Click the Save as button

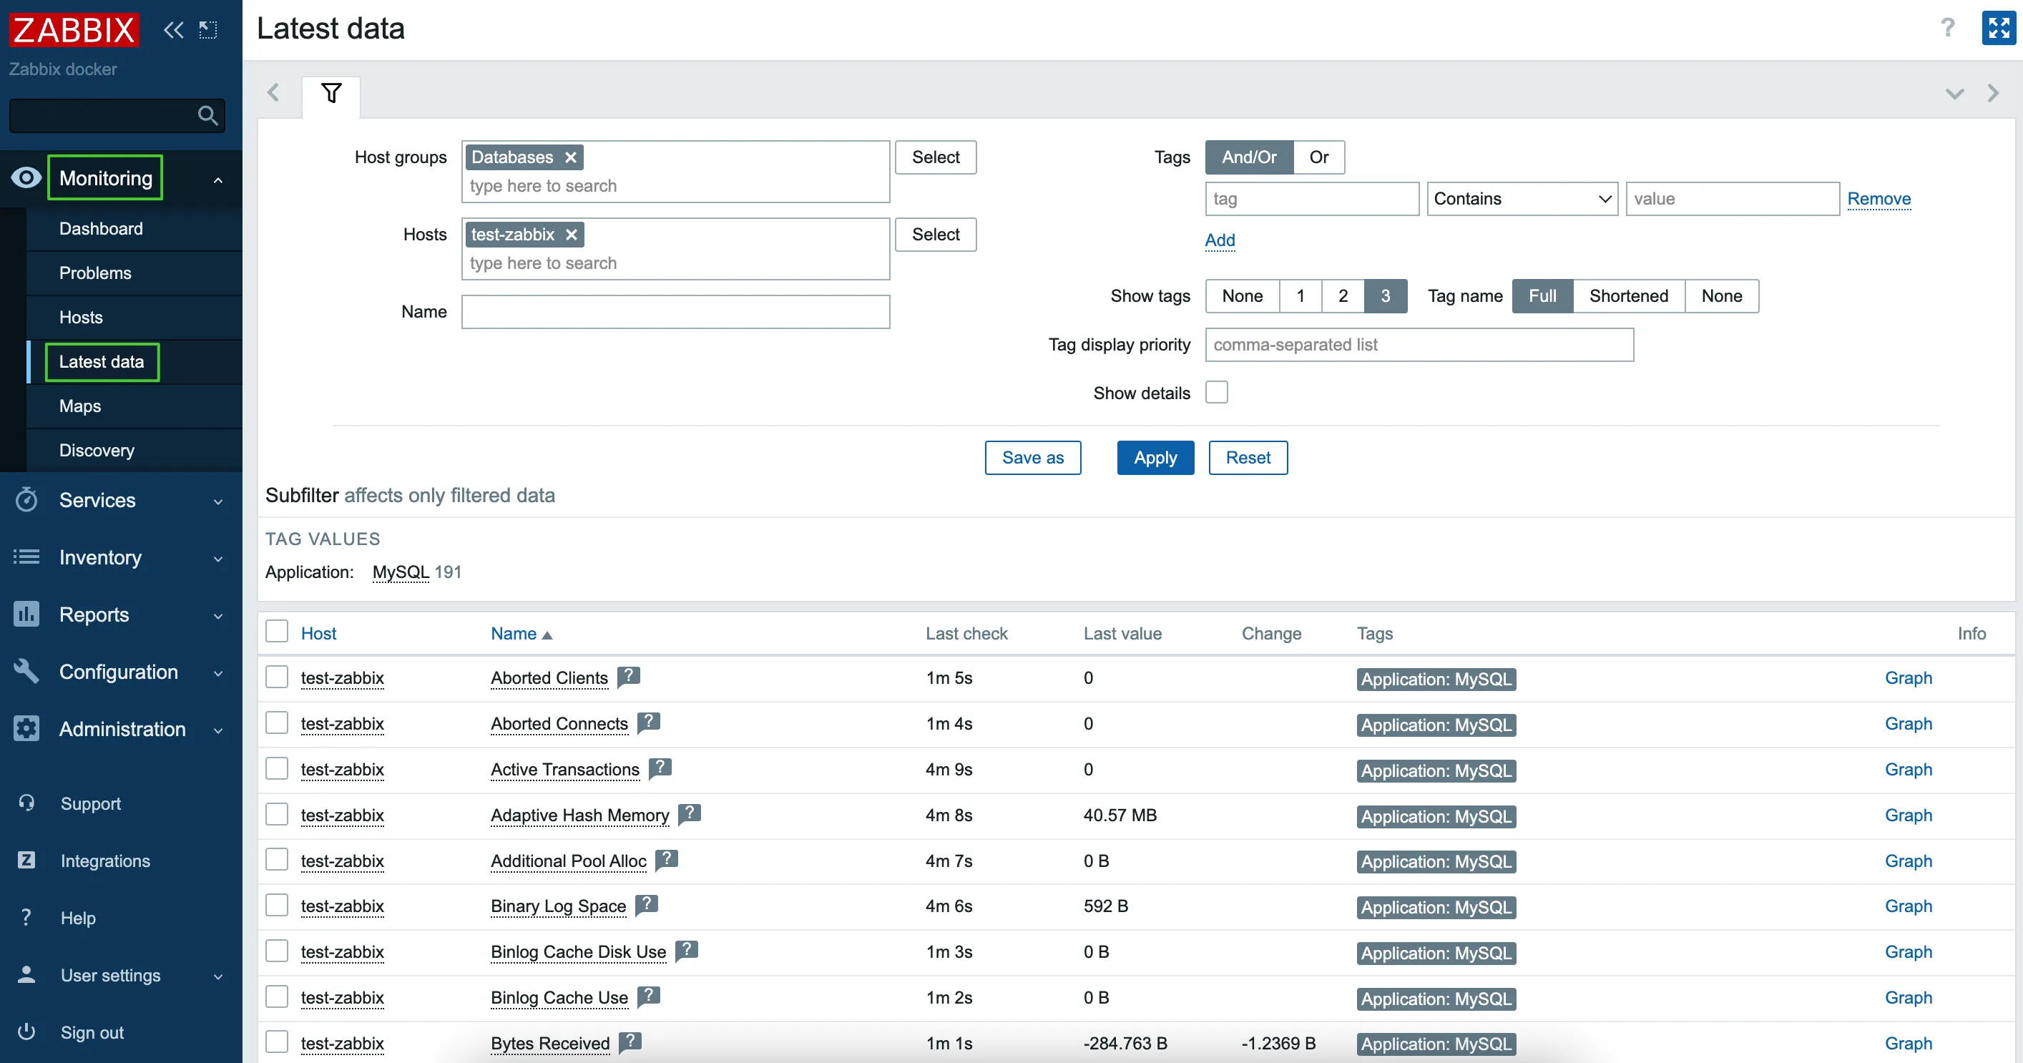(1033, 458)
